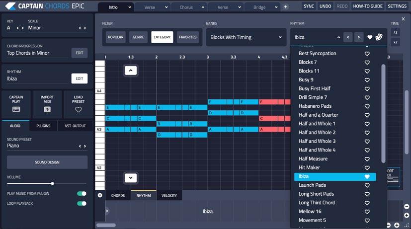
Task: Favorite the current Ibiza rhythm with the heart icon
Action: pos(370,37)
